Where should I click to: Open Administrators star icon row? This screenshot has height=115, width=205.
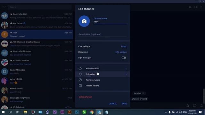[102, 68]
